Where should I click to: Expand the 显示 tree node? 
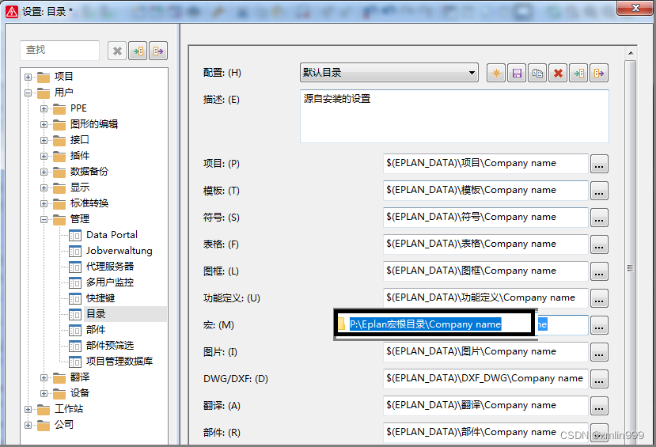44,188
